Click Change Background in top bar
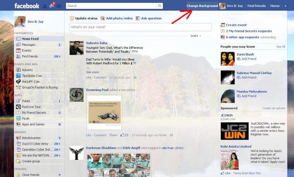Viewport: 294px width, 177px height. pos(202,6)
